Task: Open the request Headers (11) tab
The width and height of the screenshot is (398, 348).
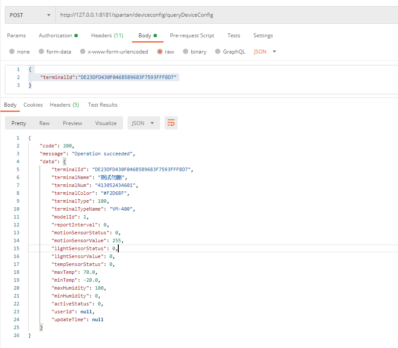Action: coord(107,36)
